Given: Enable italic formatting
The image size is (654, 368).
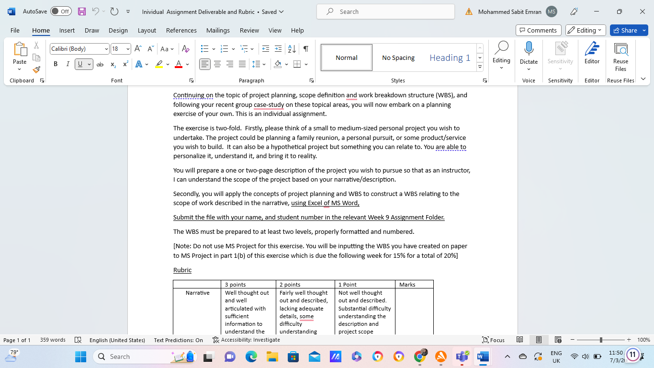Looking at the screenshot, I should [x=68, y=64].
